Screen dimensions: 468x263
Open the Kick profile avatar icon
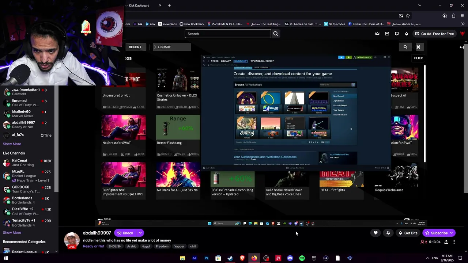pos(463,34)
